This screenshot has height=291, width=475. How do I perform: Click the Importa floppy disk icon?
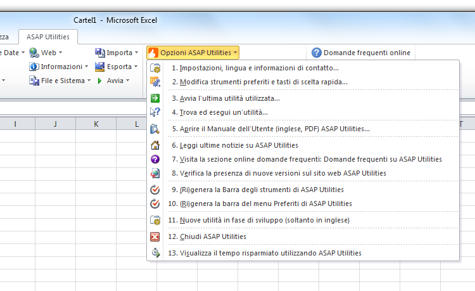tap(99, 53)
